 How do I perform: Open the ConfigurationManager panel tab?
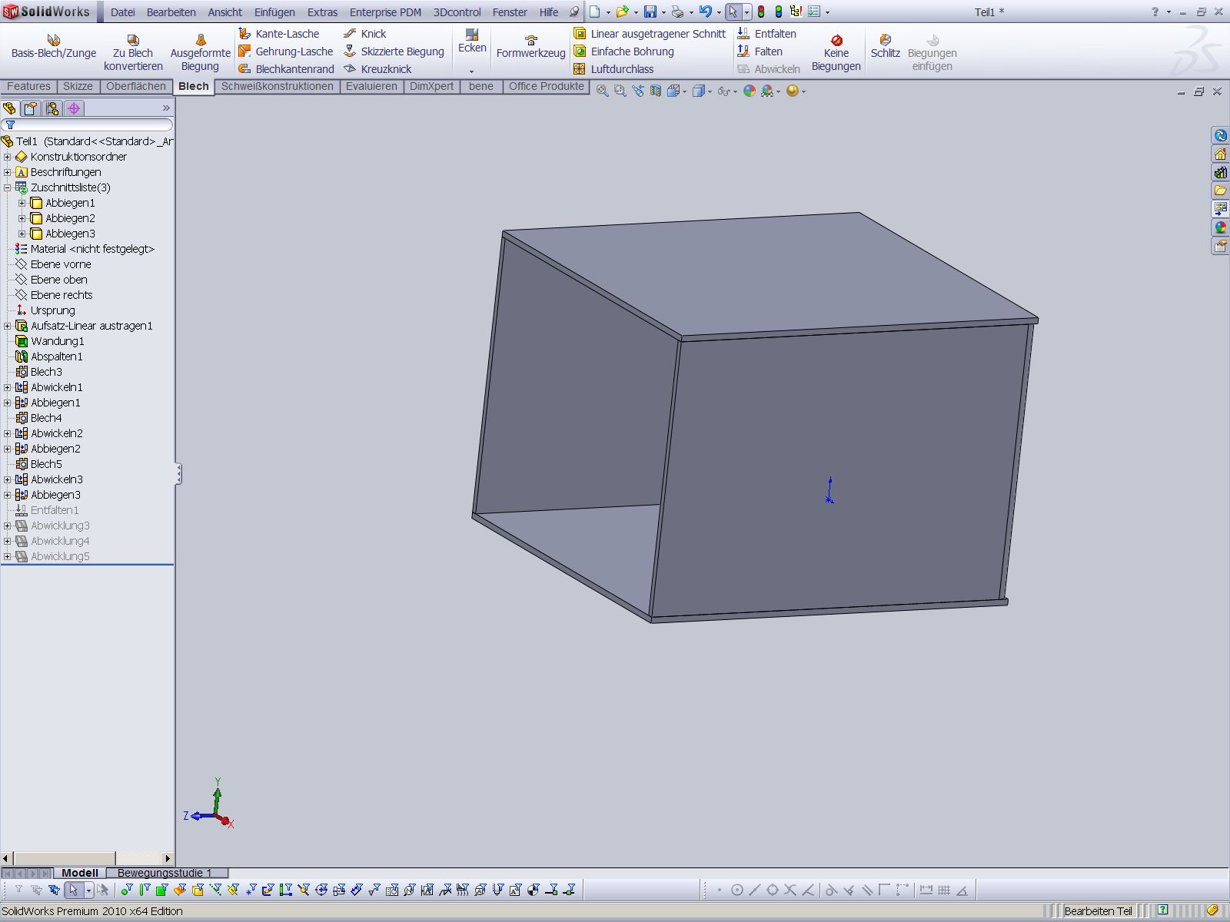[x=52, y=108]
